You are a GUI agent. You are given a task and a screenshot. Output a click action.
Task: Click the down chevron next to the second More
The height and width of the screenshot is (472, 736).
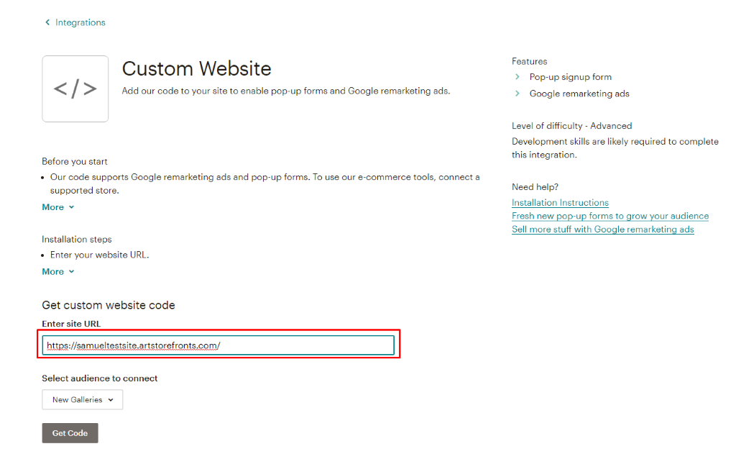coord(72,271)
